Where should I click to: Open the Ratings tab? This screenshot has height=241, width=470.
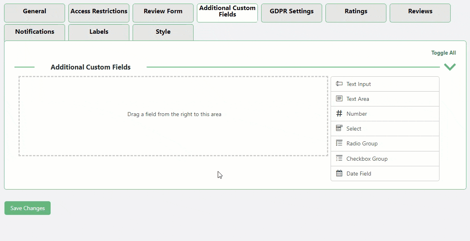pos(356,13)
